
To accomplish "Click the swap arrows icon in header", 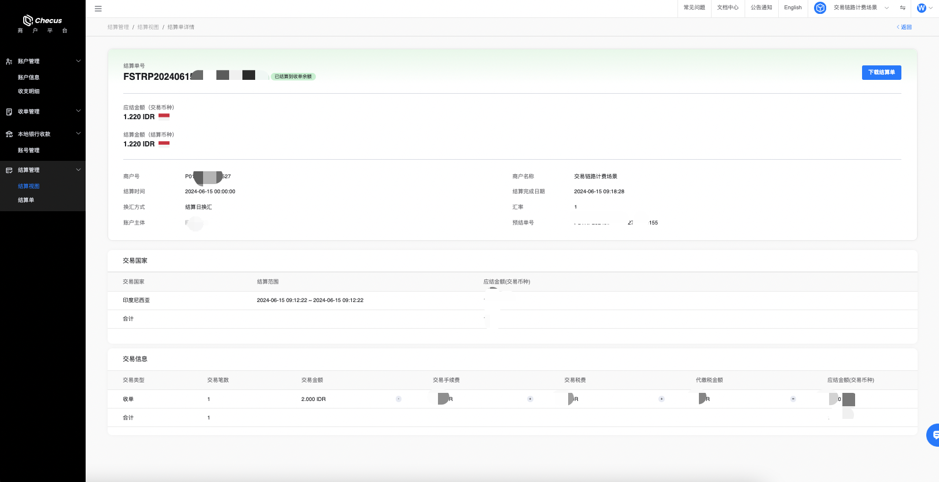I will pos(903,8).
